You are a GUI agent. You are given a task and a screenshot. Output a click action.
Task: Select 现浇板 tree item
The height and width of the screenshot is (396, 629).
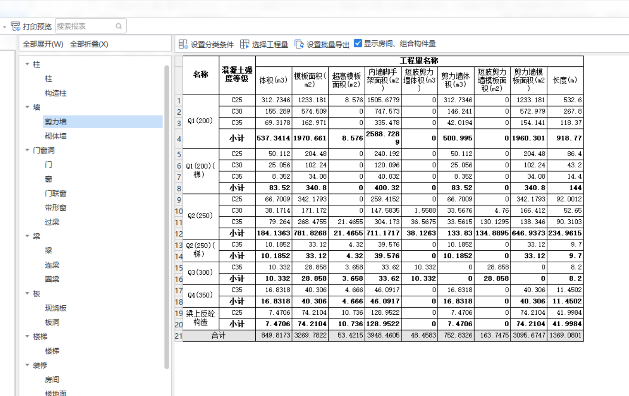tap(55, 308)
